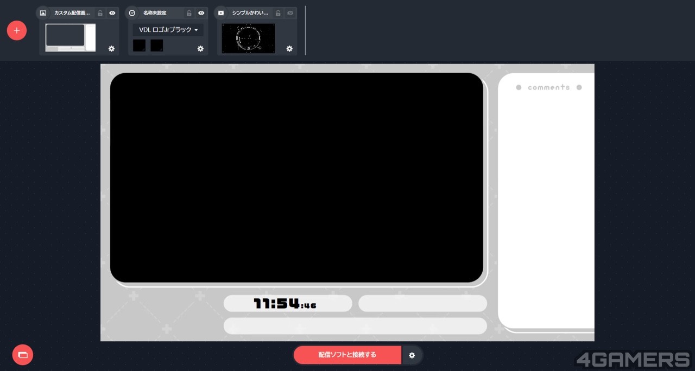Screen dimensions: 695x371
Task: Pick the second black color swatch
Action: click(x=157, y=46)
